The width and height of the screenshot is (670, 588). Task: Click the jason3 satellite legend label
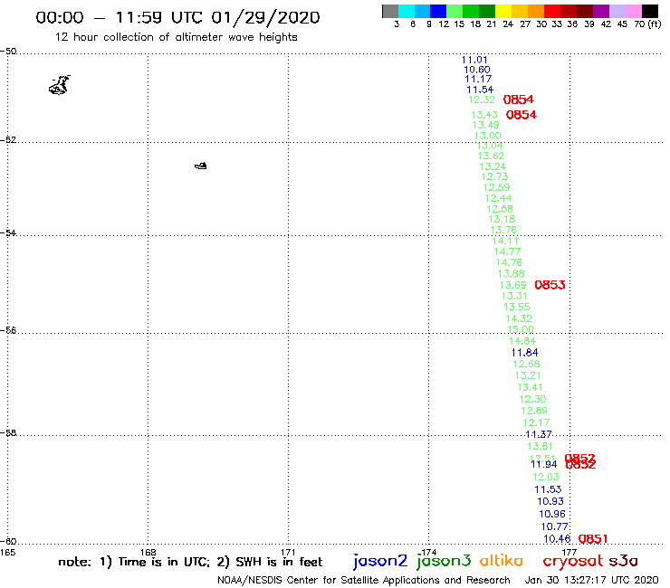(444, 561)
